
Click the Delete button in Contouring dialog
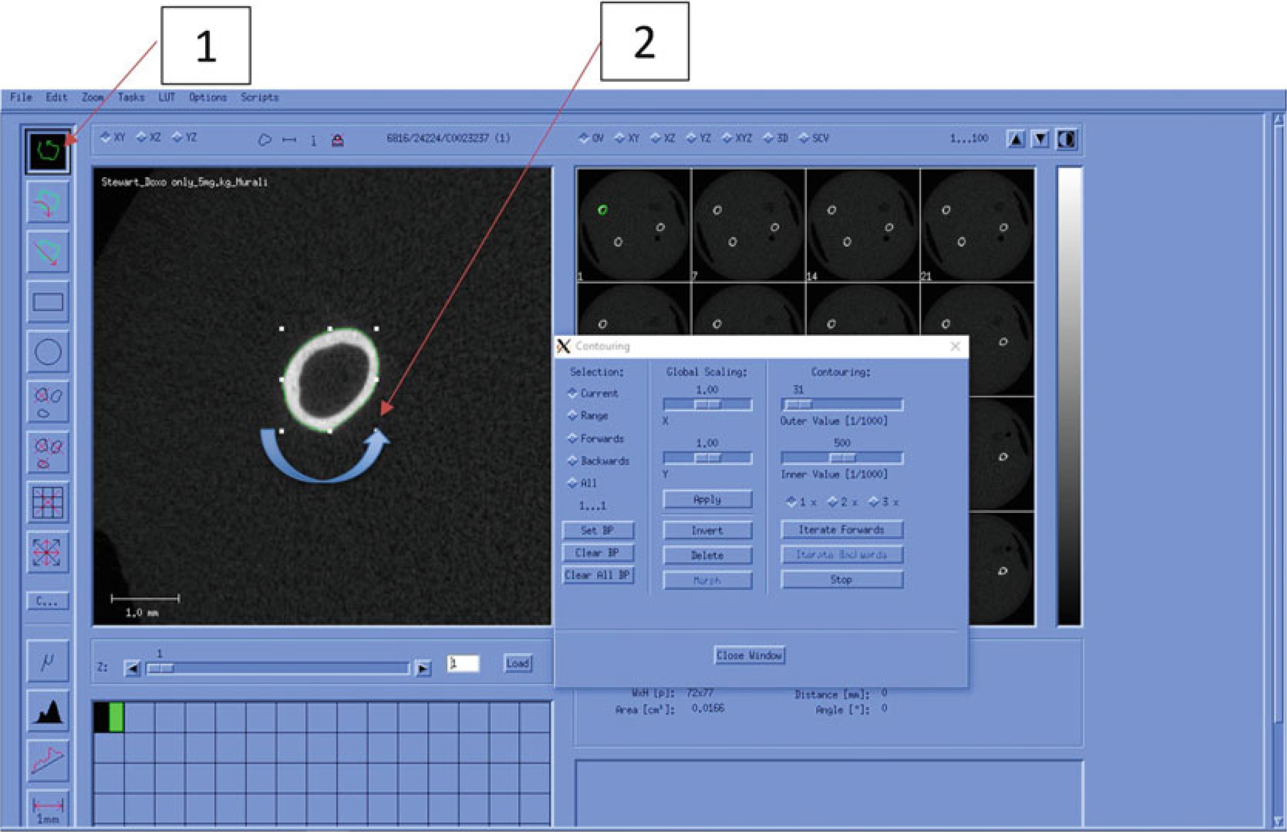point(707,555)
